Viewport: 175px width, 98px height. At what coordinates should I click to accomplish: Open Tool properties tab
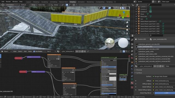[x=132, y=40]
